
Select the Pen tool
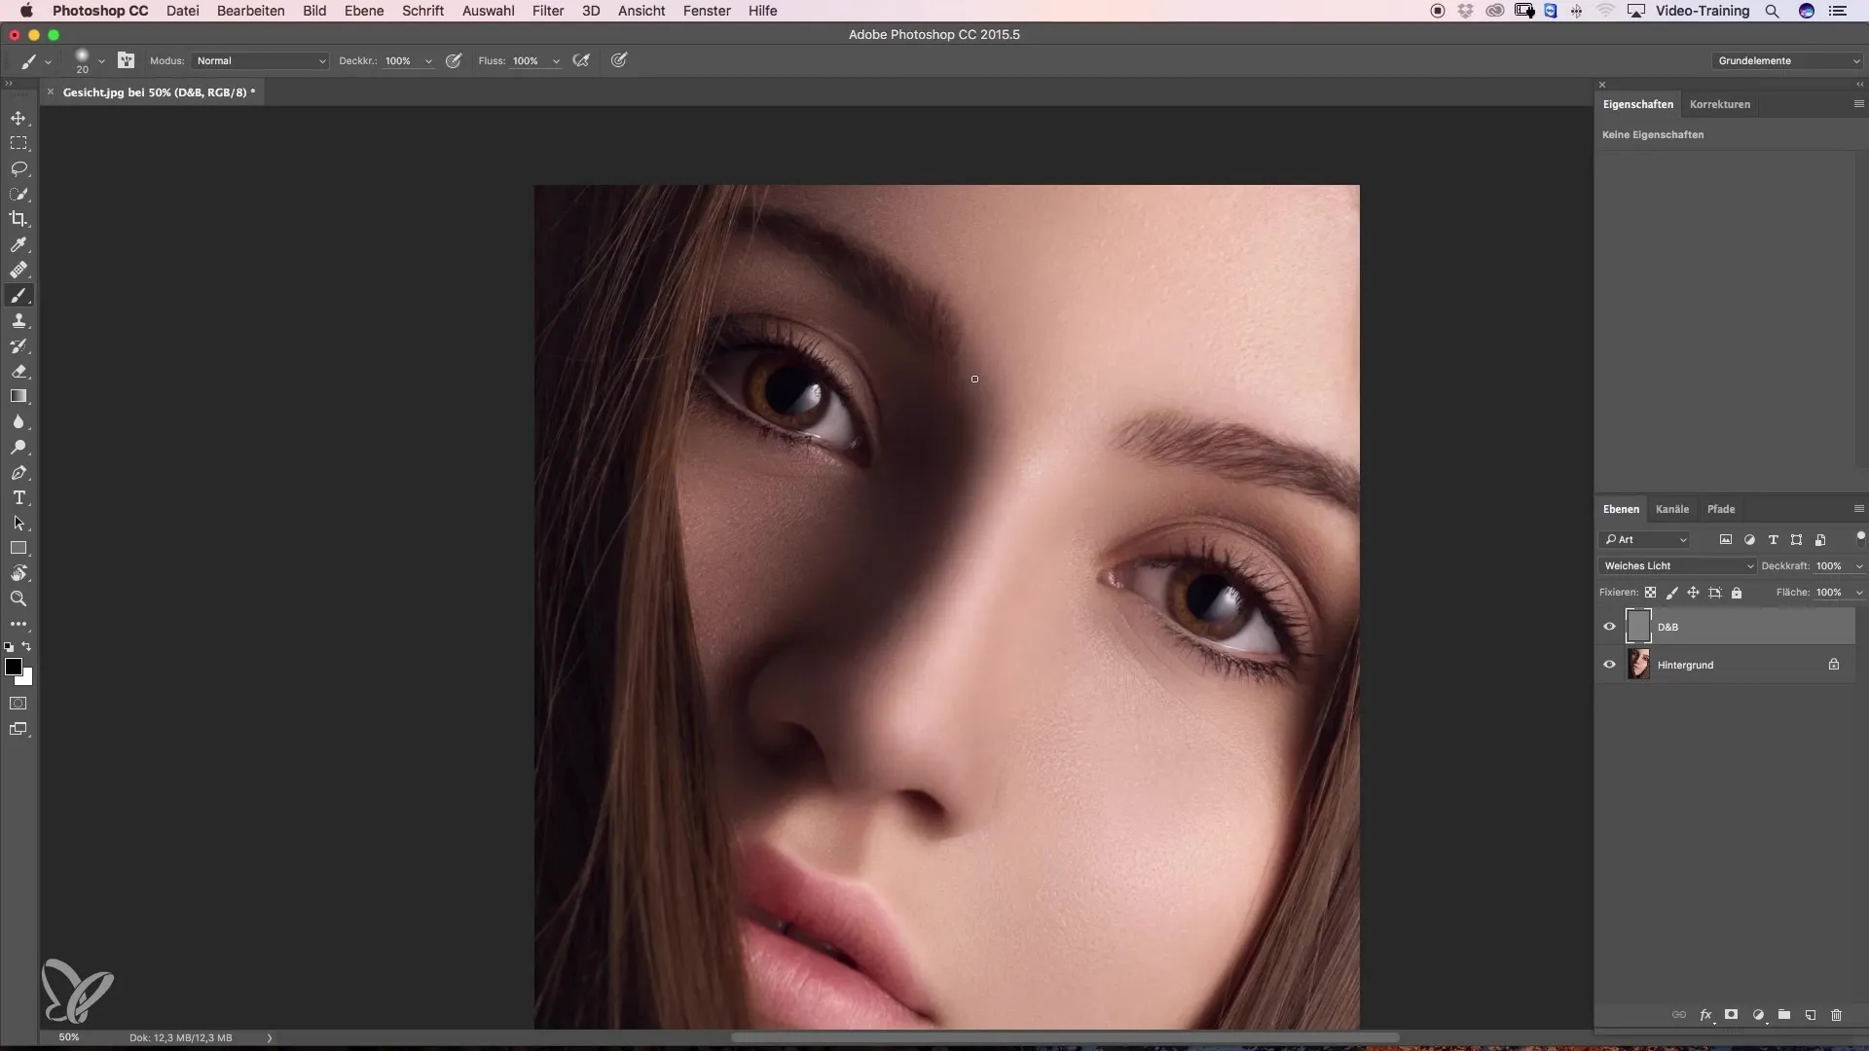coord(18,472)
